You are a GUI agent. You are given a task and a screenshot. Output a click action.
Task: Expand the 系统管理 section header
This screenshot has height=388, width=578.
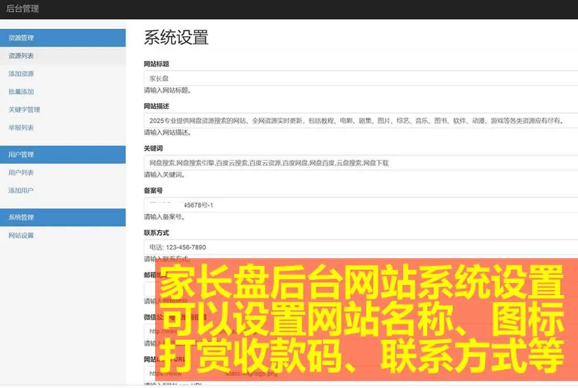(23, 217)
